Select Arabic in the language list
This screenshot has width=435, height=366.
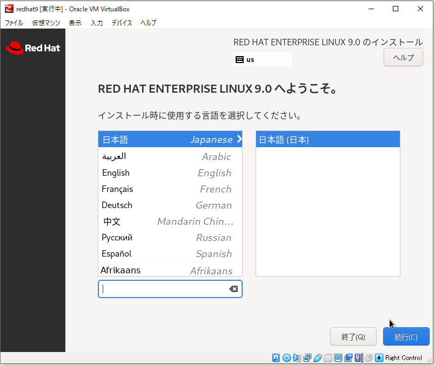pos(170,156)
